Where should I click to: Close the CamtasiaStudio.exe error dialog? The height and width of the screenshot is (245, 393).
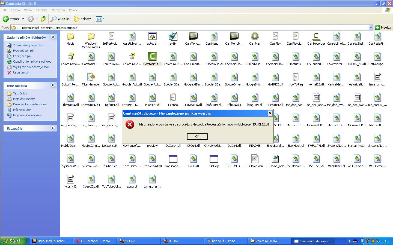tap(270, 113)
